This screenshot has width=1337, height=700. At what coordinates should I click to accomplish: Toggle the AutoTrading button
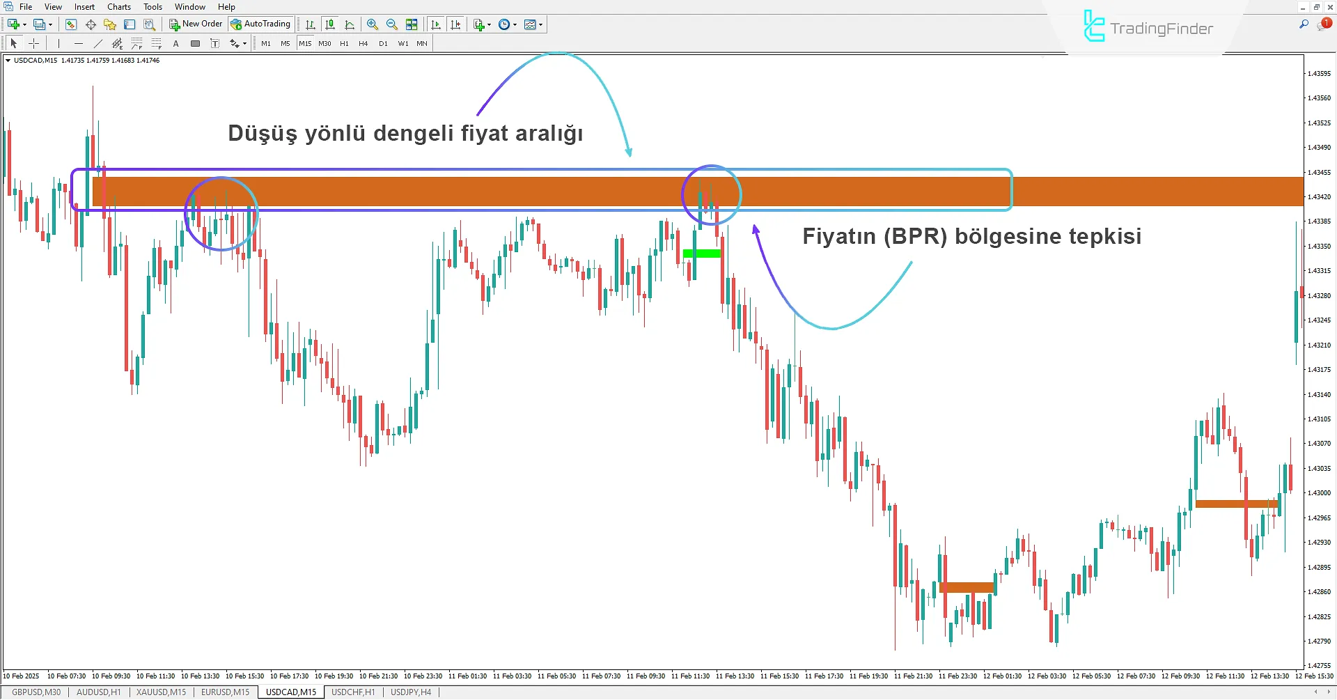tap(261, 24)
